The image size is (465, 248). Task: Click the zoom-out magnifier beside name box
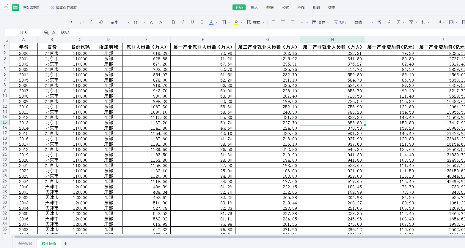pos(46,33)
